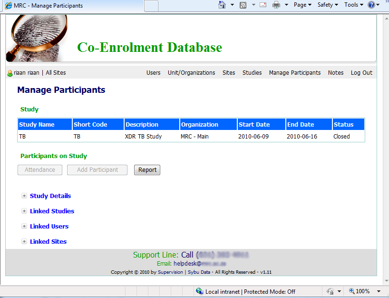The height and width of the screenshot is (298, 389).
Task: Expand the Linked Sites section
Action: click(24, 241)
